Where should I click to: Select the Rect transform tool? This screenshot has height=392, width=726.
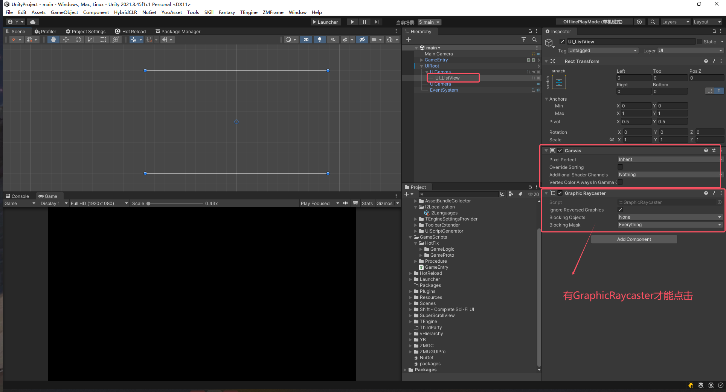pos(103,40)
